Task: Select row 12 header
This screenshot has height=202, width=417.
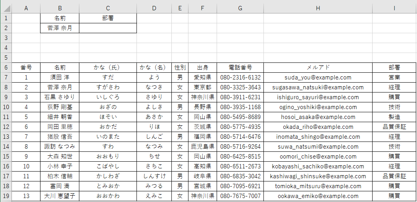Action: pos(6,127)
